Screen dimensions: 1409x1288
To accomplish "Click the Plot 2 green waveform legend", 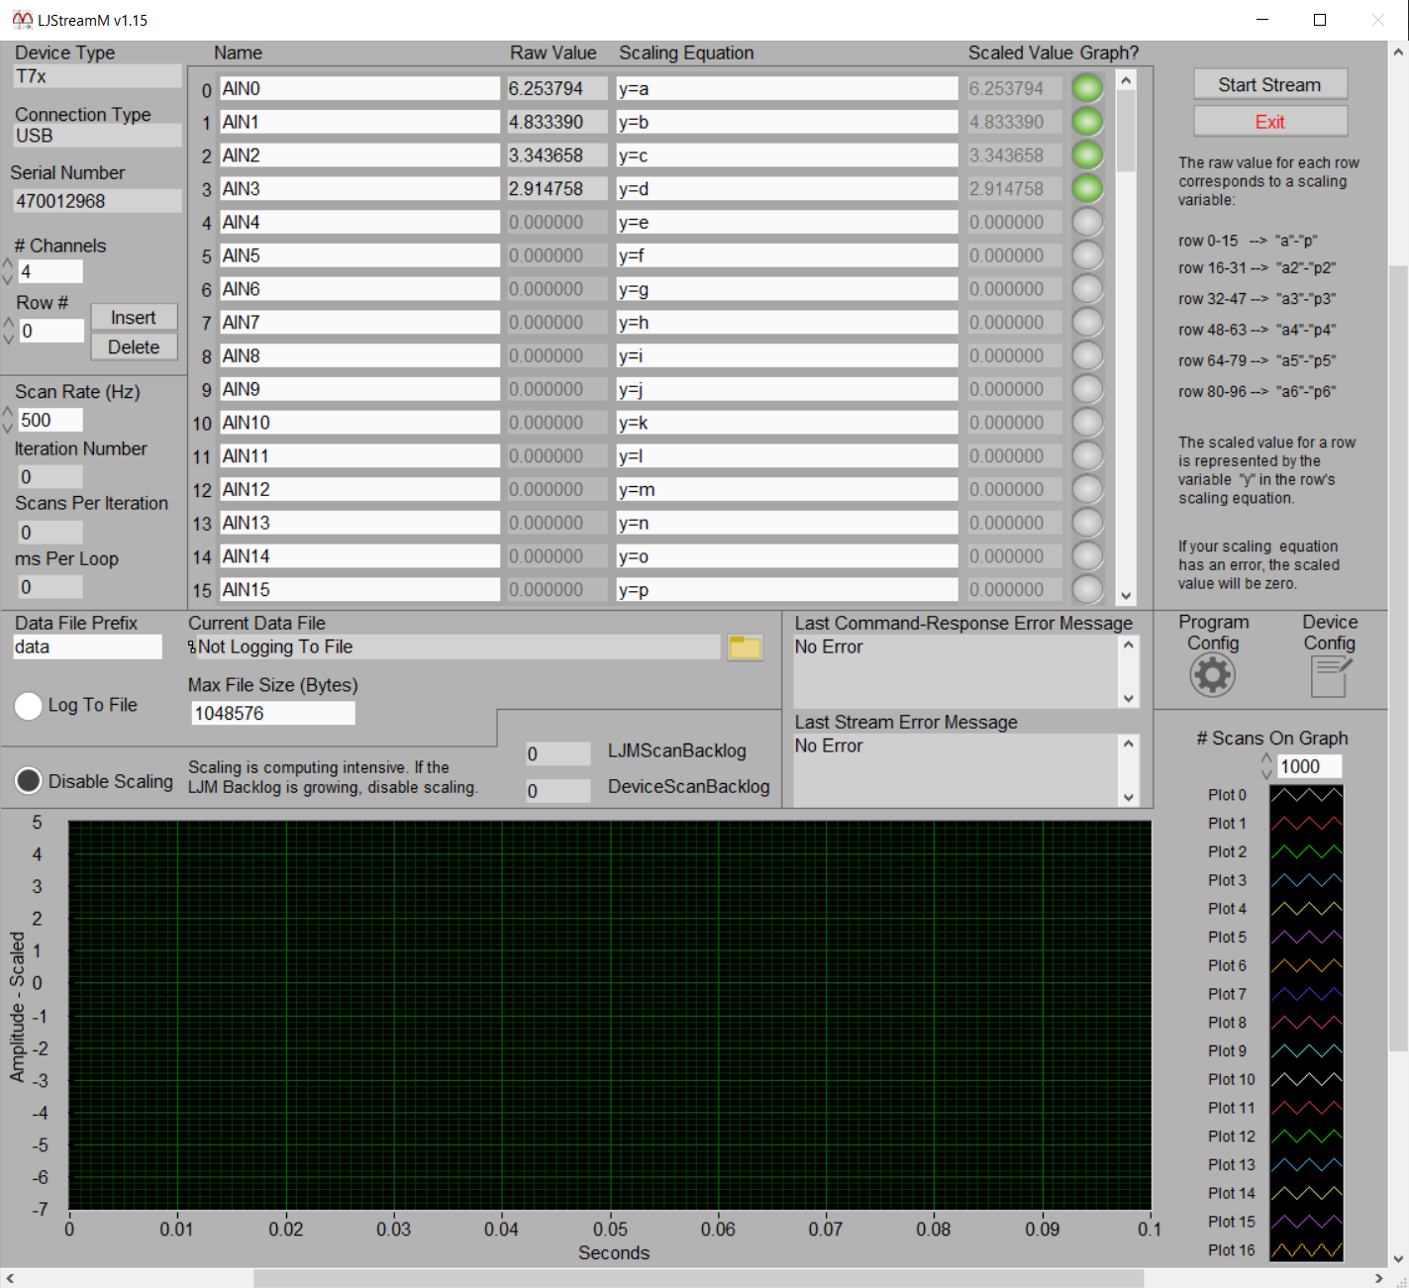I will point(1306,852).
